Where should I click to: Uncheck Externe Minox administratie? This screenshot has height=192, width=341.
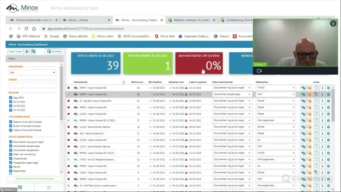click(11, 122)
